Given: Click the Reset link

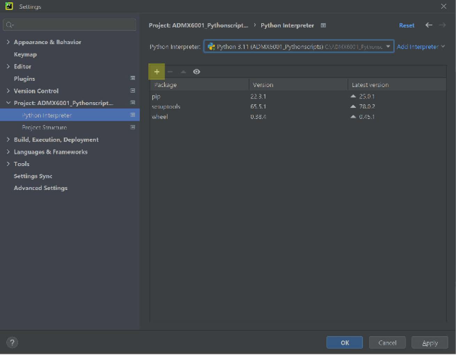Looking at the screenshot, I should point(407,25).
